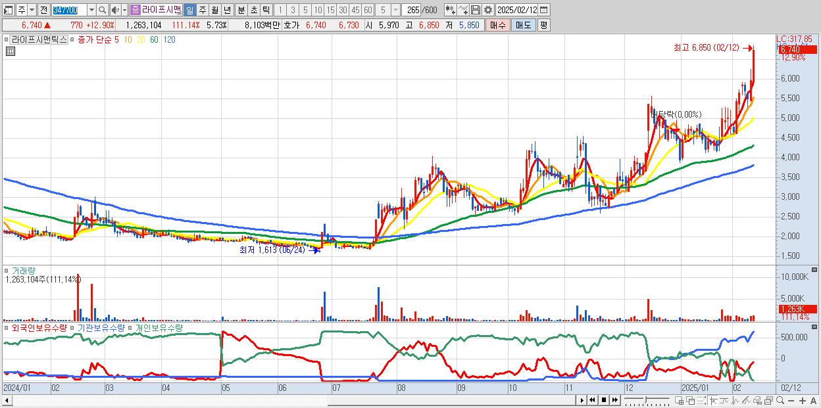
Task: Click the 매도 sell button
Action: (523, 25)
